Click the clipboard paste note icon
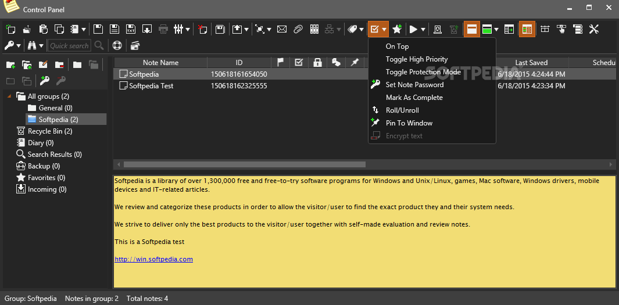The height and width of the screenshot is (305, 619). (43, 29)
